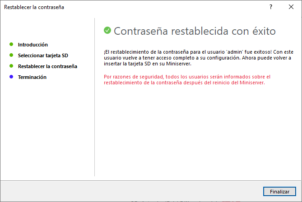
Task: Click the green bullet beside Restablecer la contraseña step
Action: point(11,66)
